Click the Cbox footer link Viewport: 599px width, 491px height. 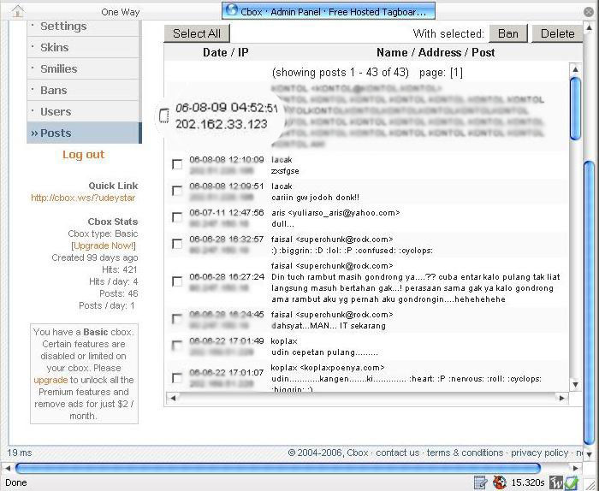pos(358,453)
